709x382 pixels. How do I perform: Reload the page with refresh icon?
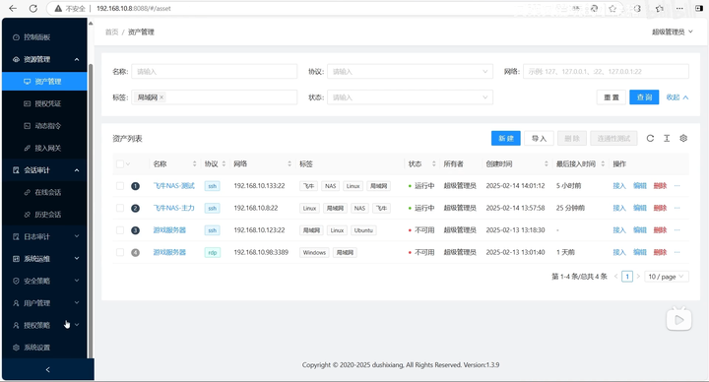(x=33, y=8)
